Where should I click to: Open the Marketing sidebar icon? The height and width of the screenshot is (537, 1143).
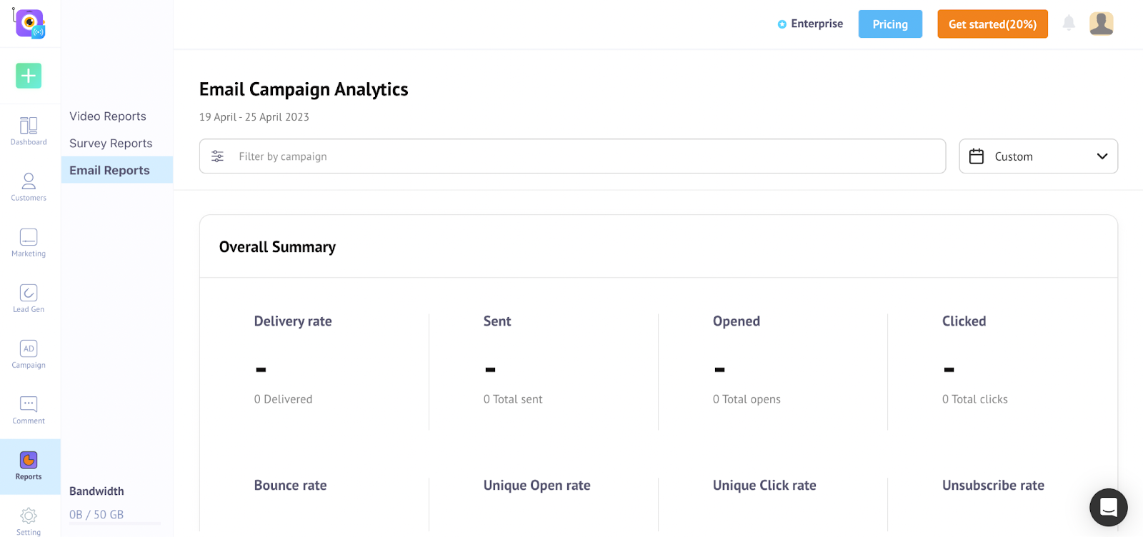pyautogui.click(x=29, y=243)
